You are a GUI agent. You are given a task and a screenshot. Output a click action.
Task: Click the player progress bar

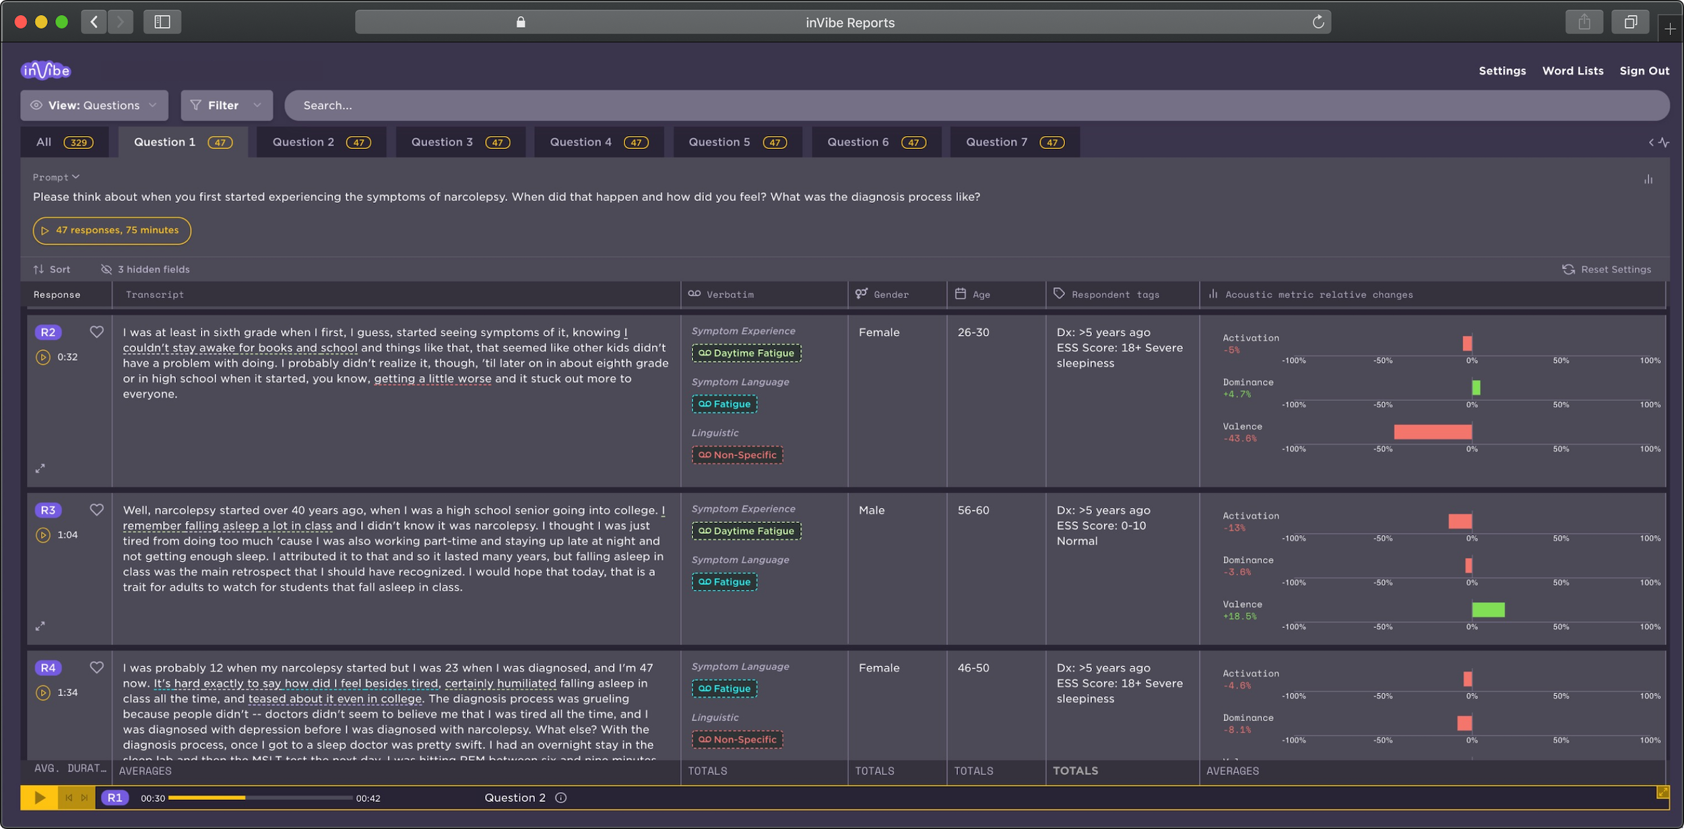(260, 798)
